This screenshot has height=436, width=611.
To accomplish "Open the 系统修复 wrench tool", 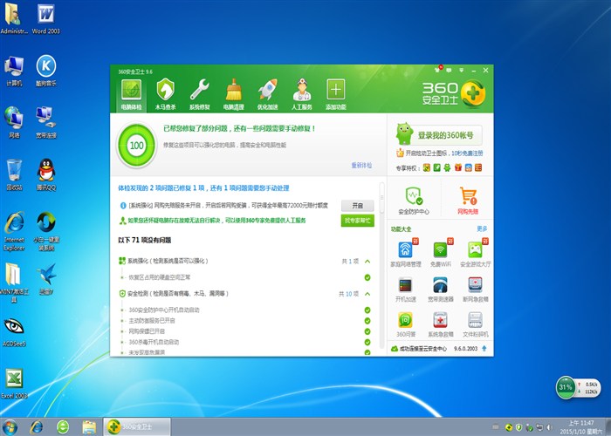I will coord(200,92).
